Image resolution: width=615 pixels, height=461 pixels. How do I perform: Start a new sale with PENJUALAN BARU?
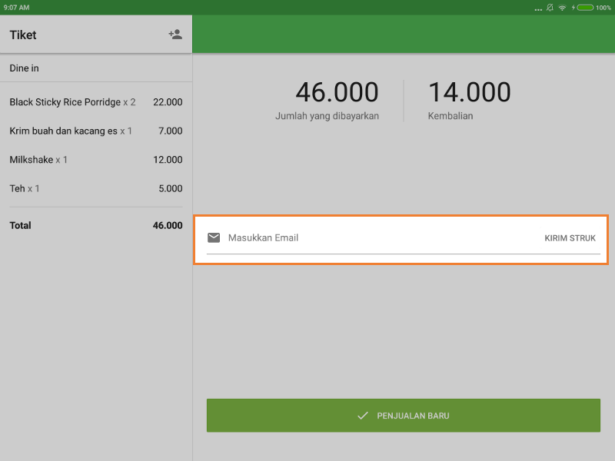click(403, 416)
